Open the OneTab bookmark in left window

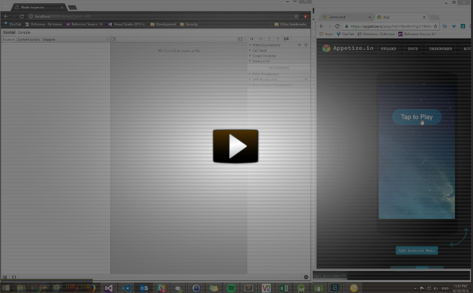13,24
